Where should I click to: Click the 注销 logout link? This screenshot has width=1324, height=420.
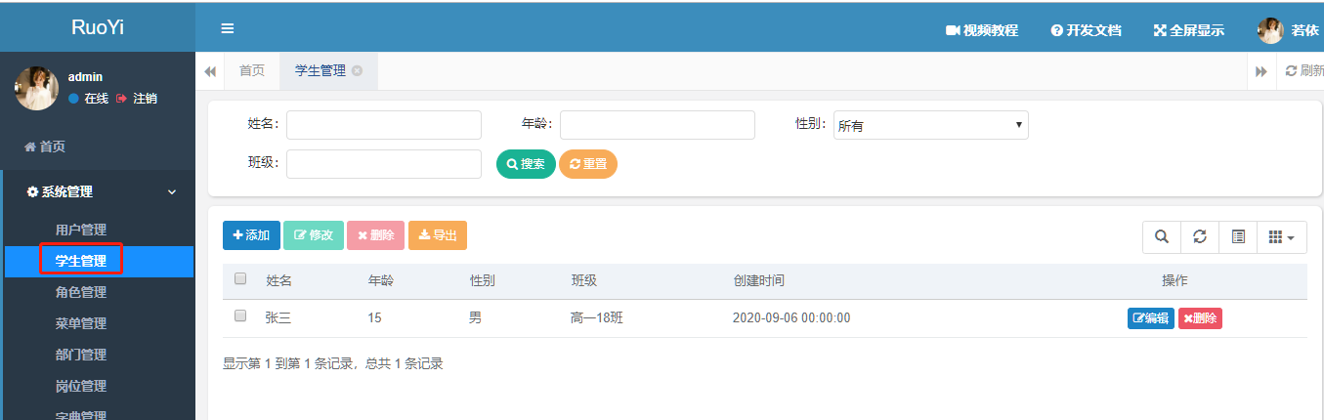137,99
